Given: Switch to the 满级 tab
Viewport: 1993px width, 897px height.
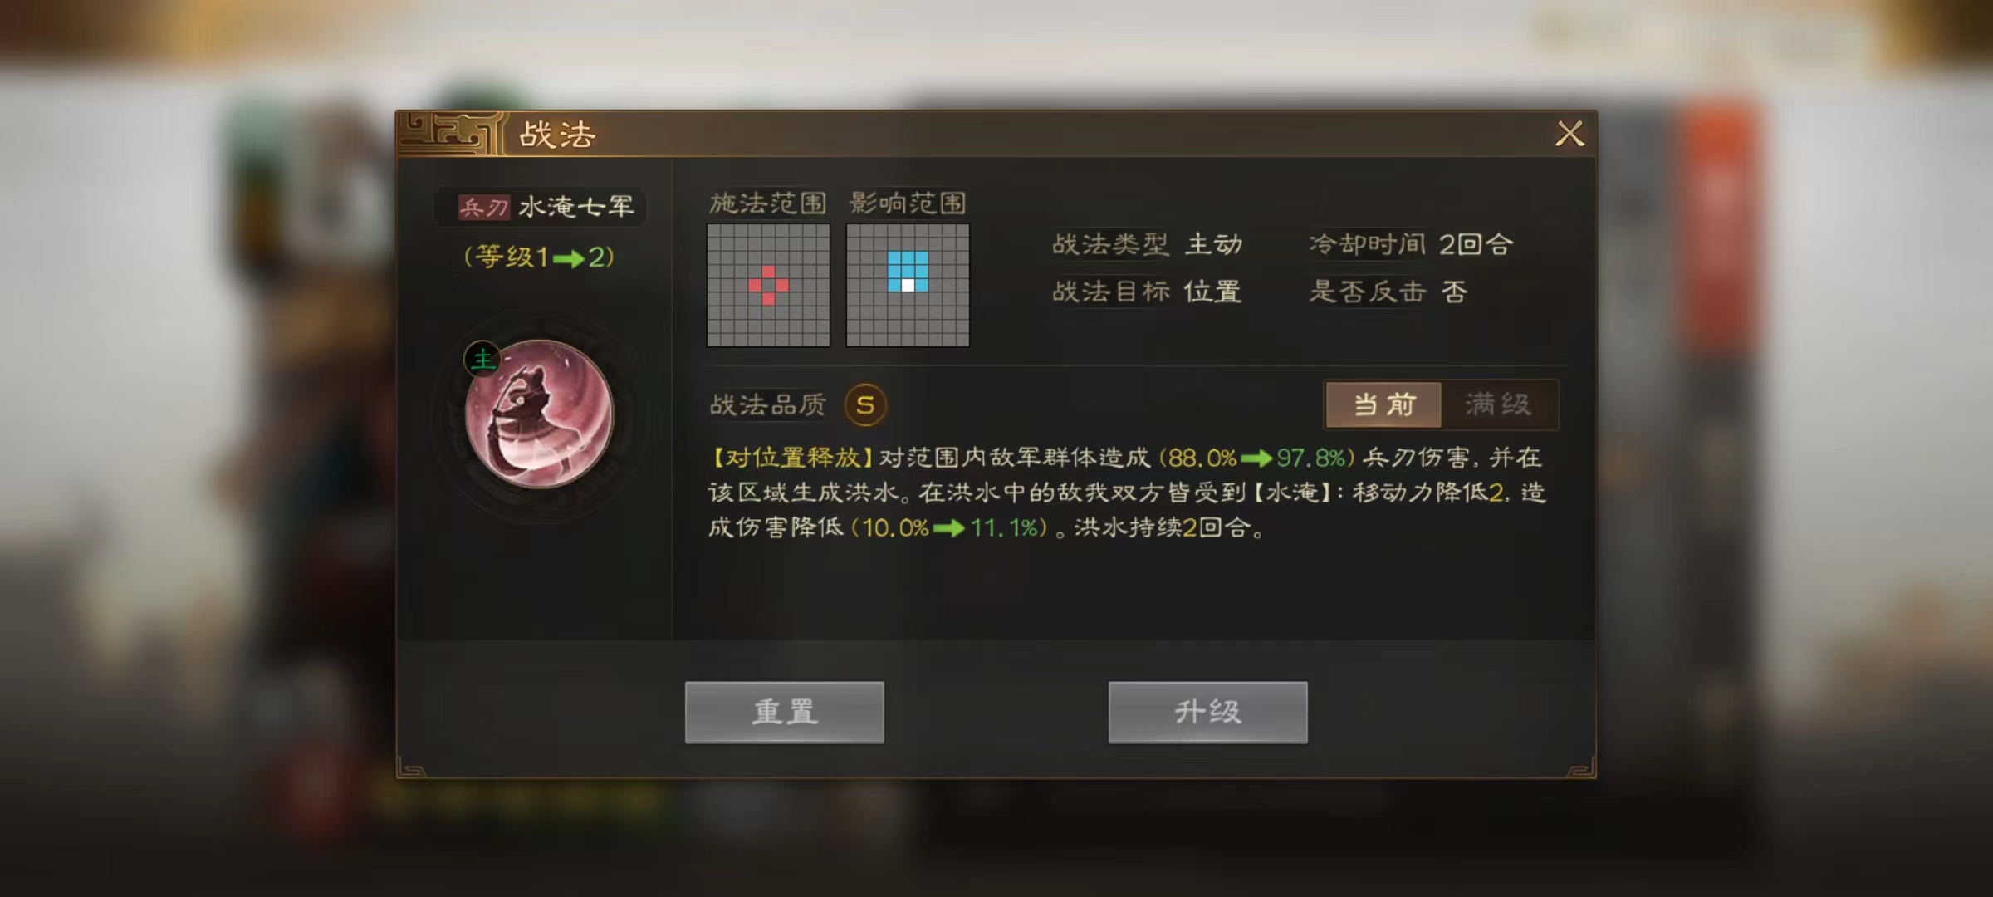Looking at the screenshot, I should pyautogui.click(x=1498, y=404).
